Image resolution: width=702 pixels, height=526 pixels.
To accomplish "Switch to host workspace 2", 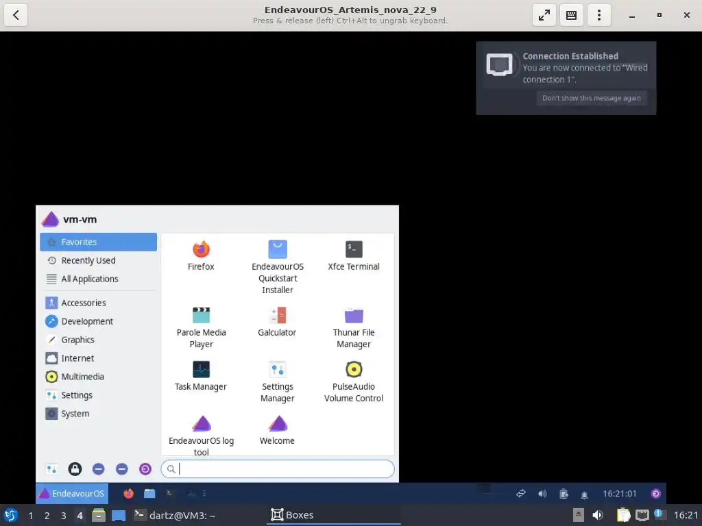I will (x=47, y=516).
